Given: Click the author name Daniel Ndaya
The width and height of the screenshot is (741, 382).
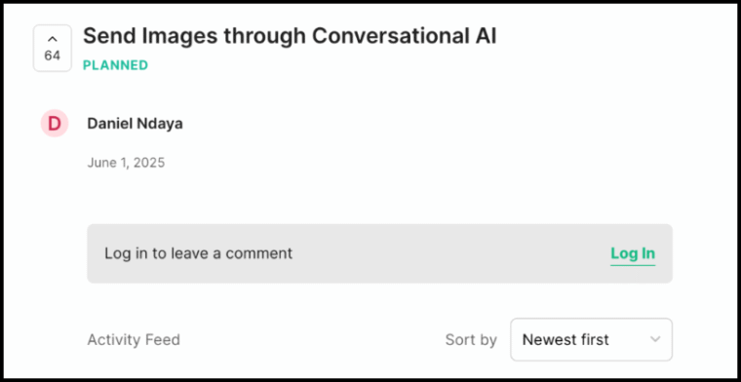Looking at the screenshot, I should (136, 124).
